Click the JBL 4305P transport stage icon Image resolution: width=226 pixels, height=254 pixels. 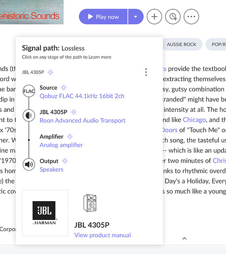(29, 115)
